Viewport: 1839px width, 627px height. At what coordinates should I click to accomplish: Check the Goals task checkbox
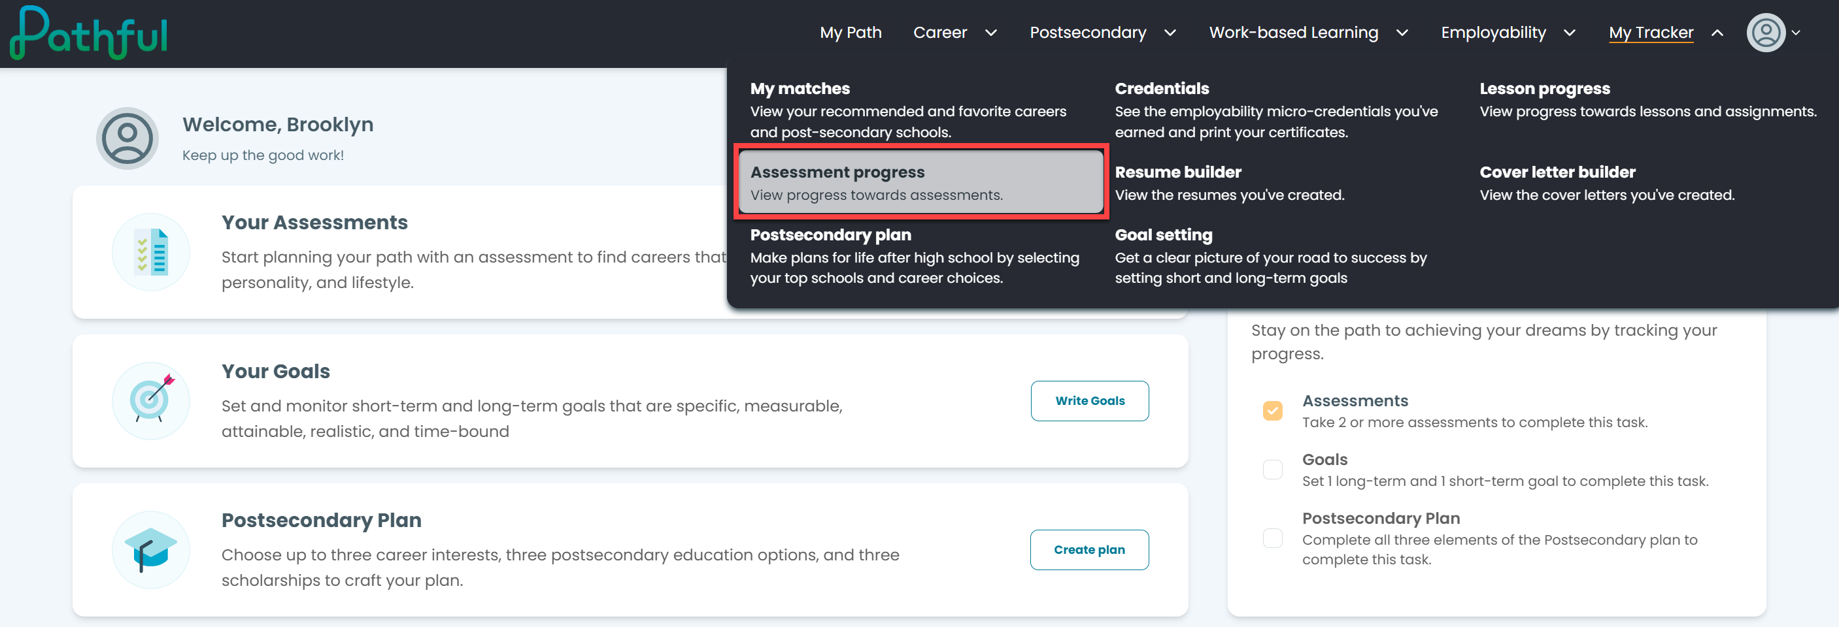tap(1272, 470)
